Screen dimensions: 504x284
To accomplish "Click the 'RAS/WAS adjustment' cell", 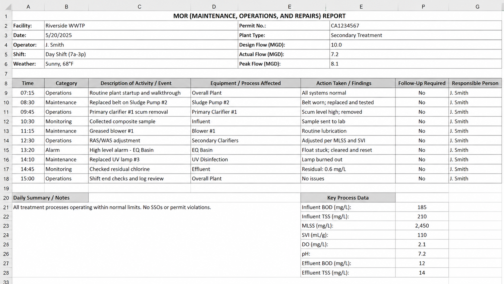I will [x=139, y=140].
